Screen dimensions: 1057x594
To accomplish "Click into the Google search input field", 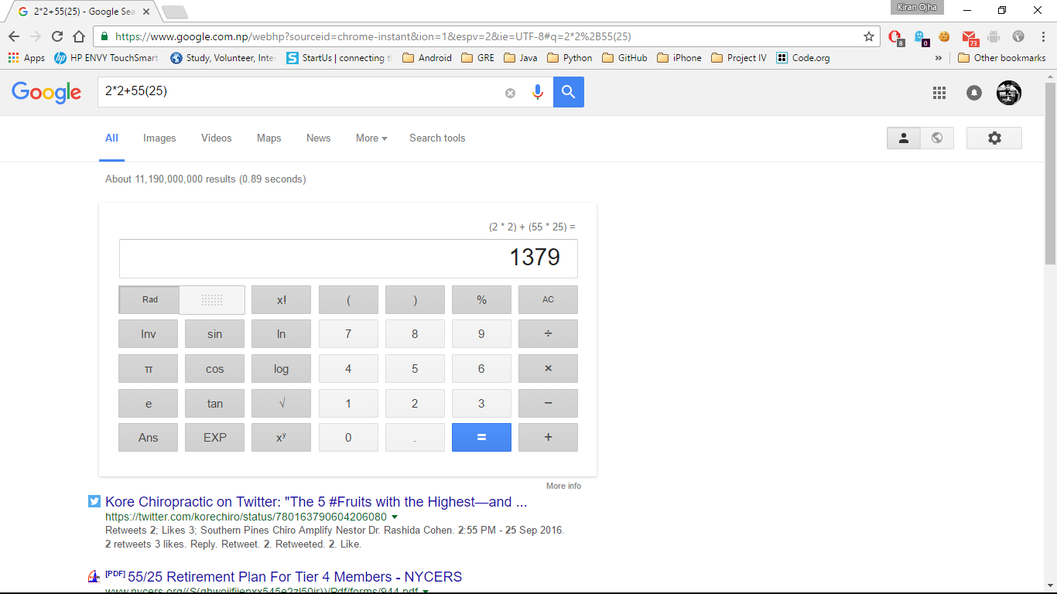I will (x=302, y=91).
